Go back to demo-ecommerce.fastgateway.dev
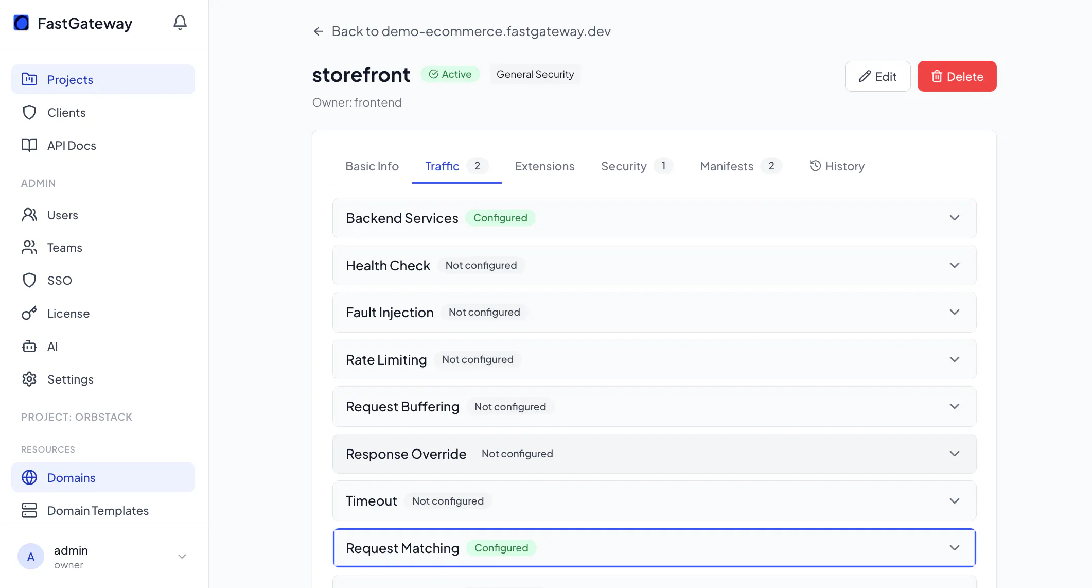The width and height of the screenshot is (1092, 588). pyautogui.click(x=462, y=31)
